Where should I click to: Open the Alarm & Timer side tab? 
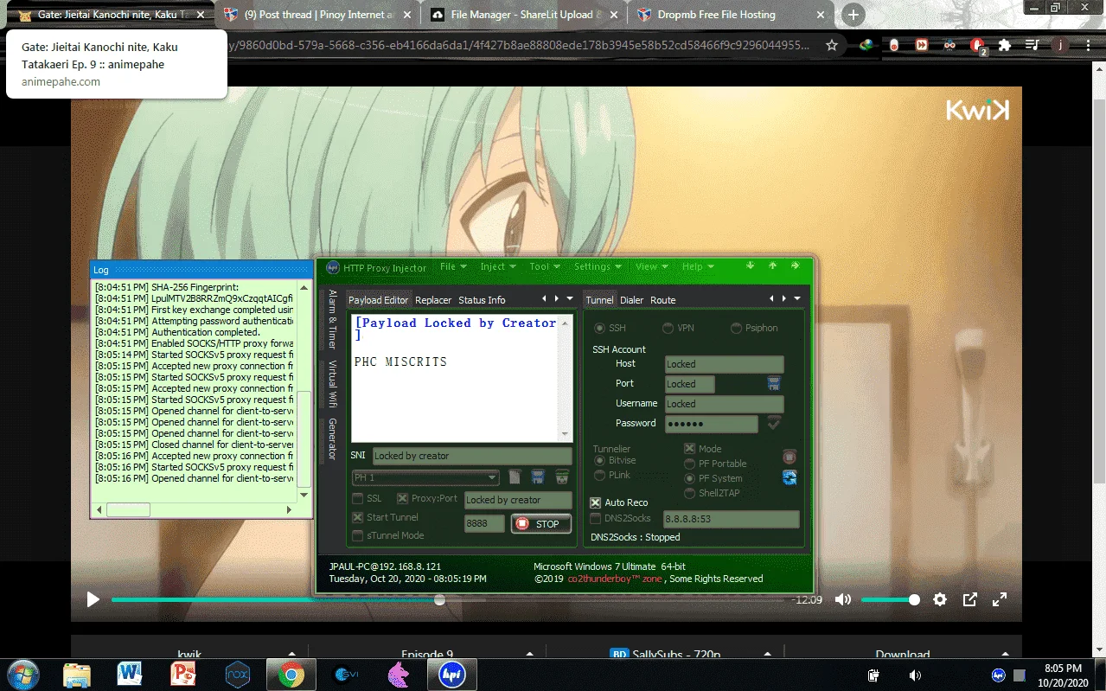pyautogui.click(x=332, y=319)
